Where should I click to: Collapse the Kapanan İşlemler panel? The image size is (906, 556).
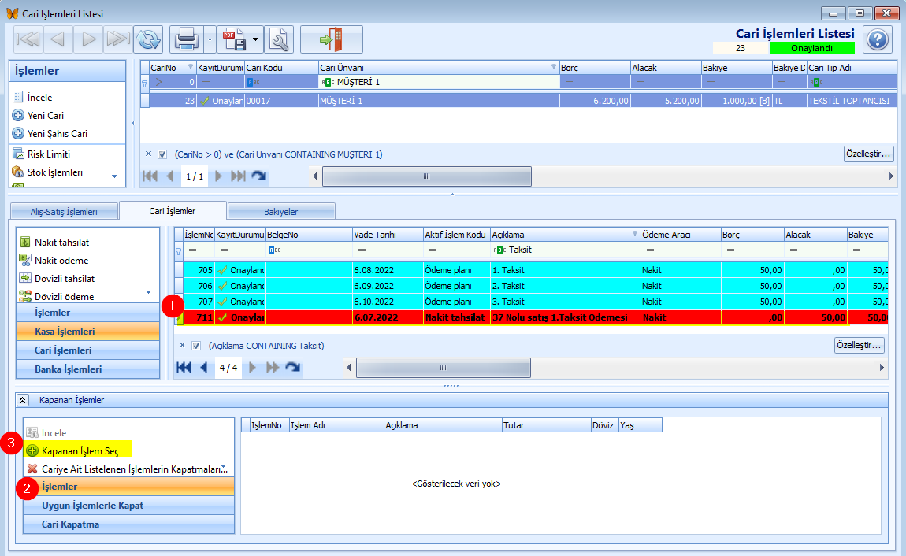[23, 400]
